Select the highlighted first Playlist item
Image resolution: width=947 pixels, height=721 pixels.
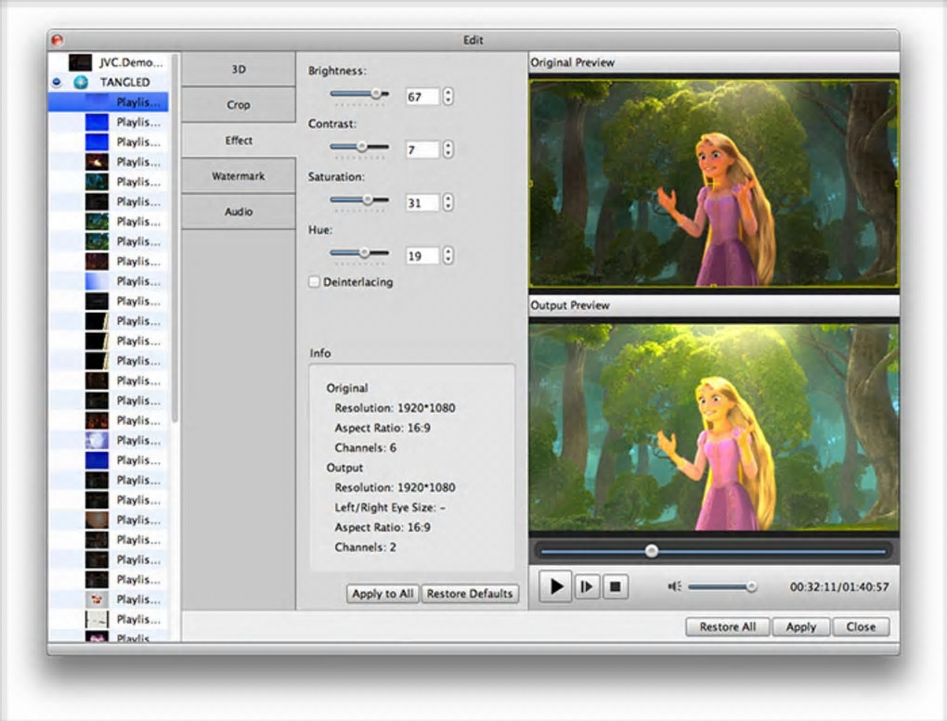click(108, 102)
